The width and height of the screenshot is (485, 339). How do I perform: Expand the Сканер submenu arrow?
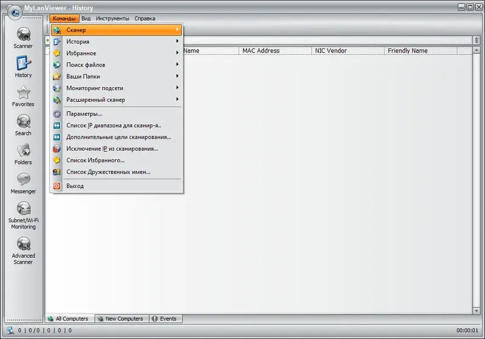[178, 30]
